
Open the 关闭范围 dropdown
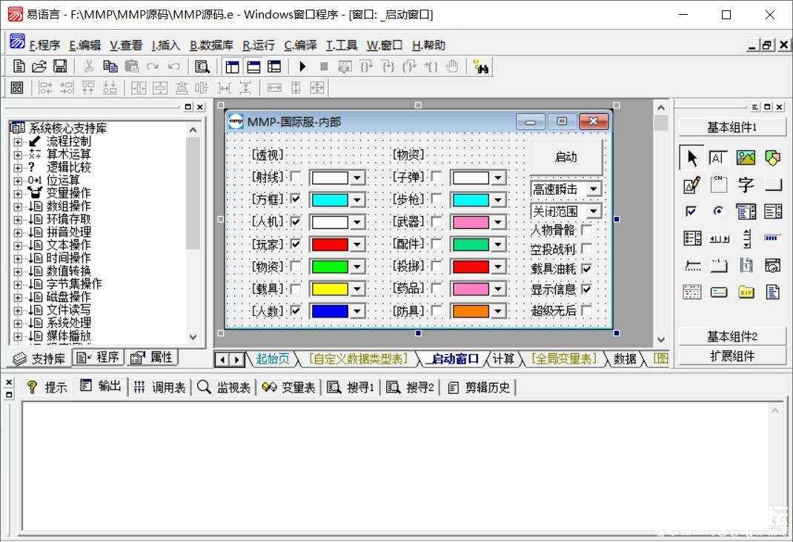click(594, 210)
